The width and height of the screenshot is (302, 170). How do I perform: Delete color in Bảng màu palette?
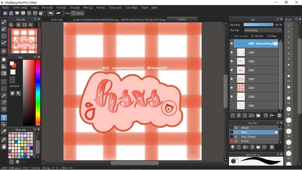pyautogui.click(x=17, y=161)
